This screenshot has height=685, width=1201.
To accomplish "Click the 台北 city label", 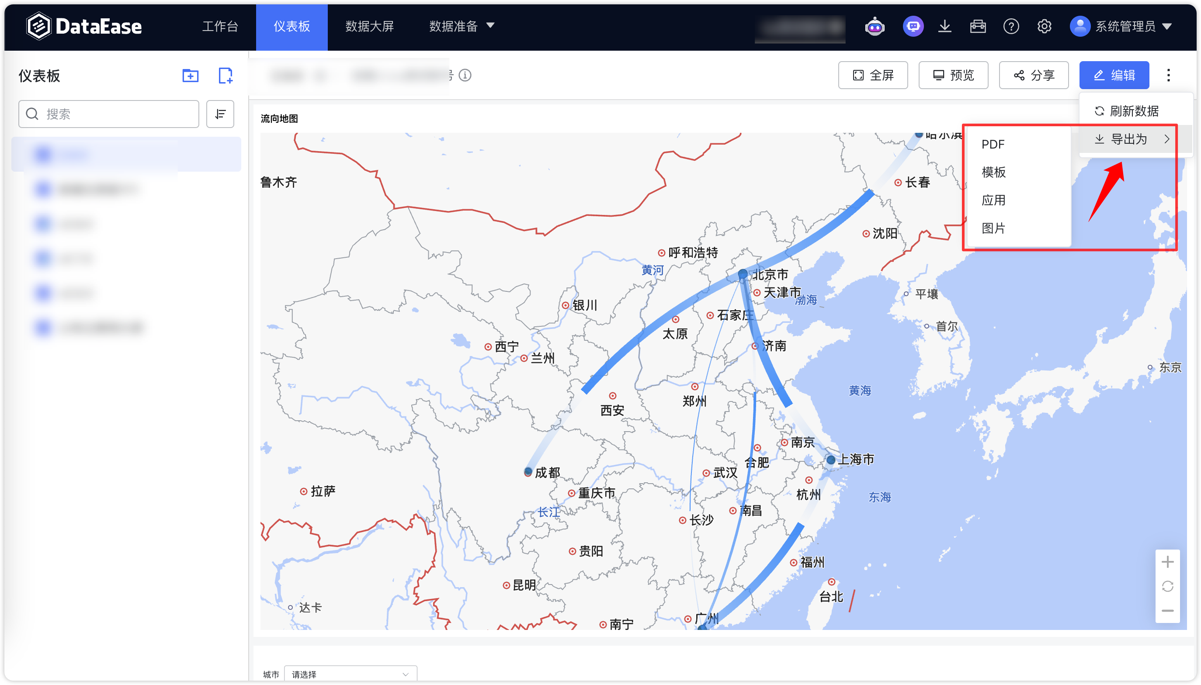I will pos(831,597).
